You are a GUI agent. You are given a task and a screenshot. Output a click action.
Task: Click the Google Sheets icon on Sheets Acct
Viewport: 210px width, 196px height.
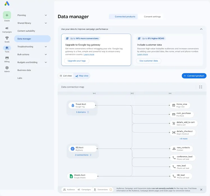(x=71, y=176)
